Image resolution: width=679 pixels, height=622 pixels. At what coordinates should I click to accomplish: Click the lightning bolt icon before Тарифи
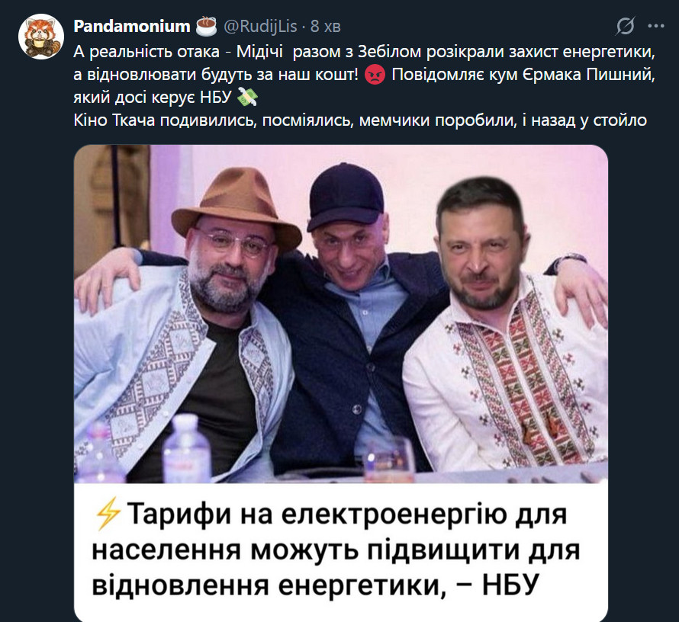click(108, 514)
